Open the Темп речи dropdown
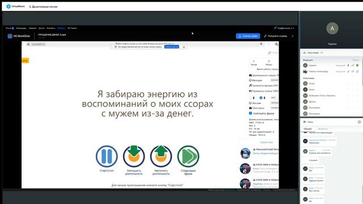The image size is (363, 204). pyautogui.click(x=275, y=108)
